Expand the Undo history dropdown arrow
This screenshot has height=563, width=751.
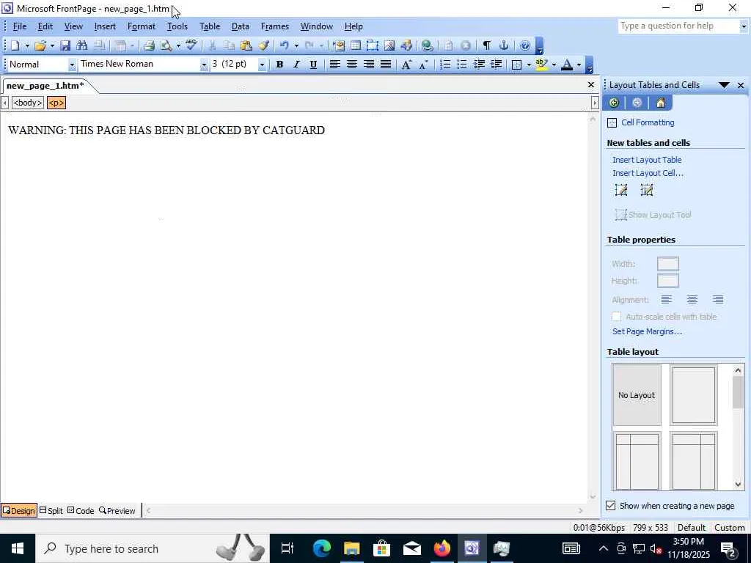coord(296,45)
